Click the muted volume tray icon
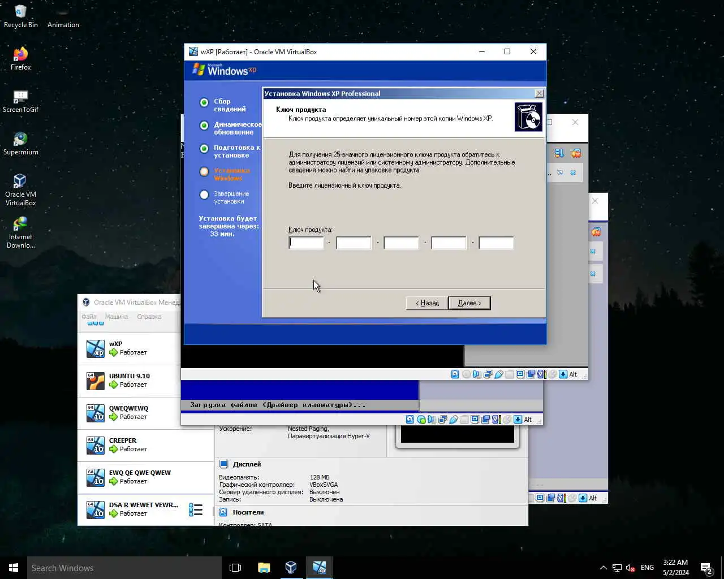This screenshot has width=724, height=579. coord(631,568)
